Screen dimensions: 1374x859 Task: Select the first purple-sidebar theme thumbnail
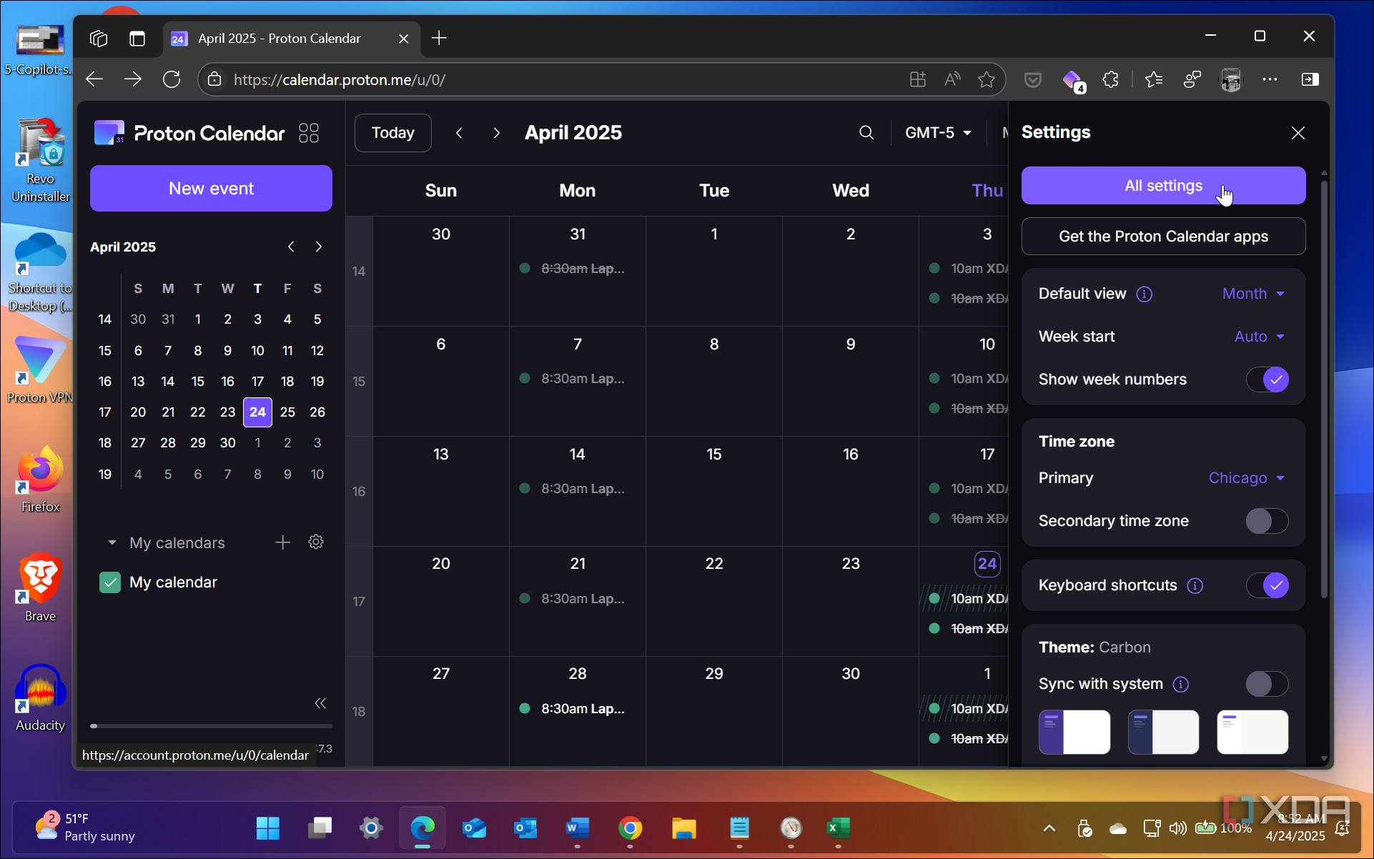[x=1074, y=733]
